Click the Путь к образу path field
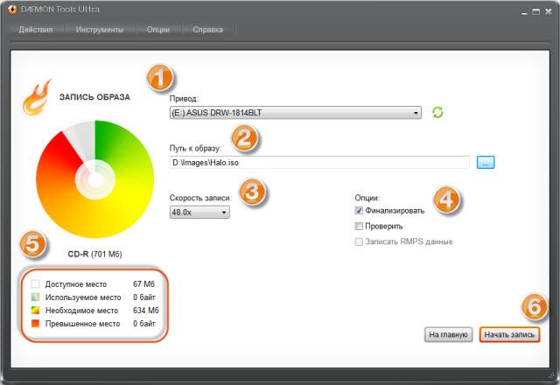The width and height of the screenshot is (560, 385). (319, 163)
